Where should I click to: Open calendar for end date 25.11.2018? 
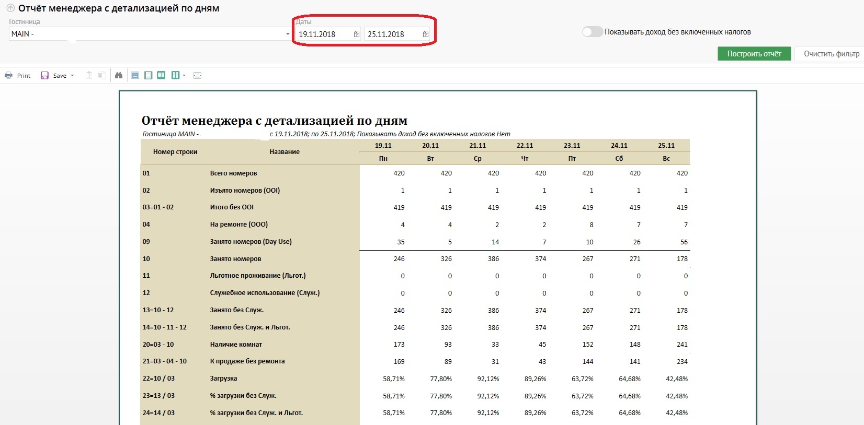(426, 34)
